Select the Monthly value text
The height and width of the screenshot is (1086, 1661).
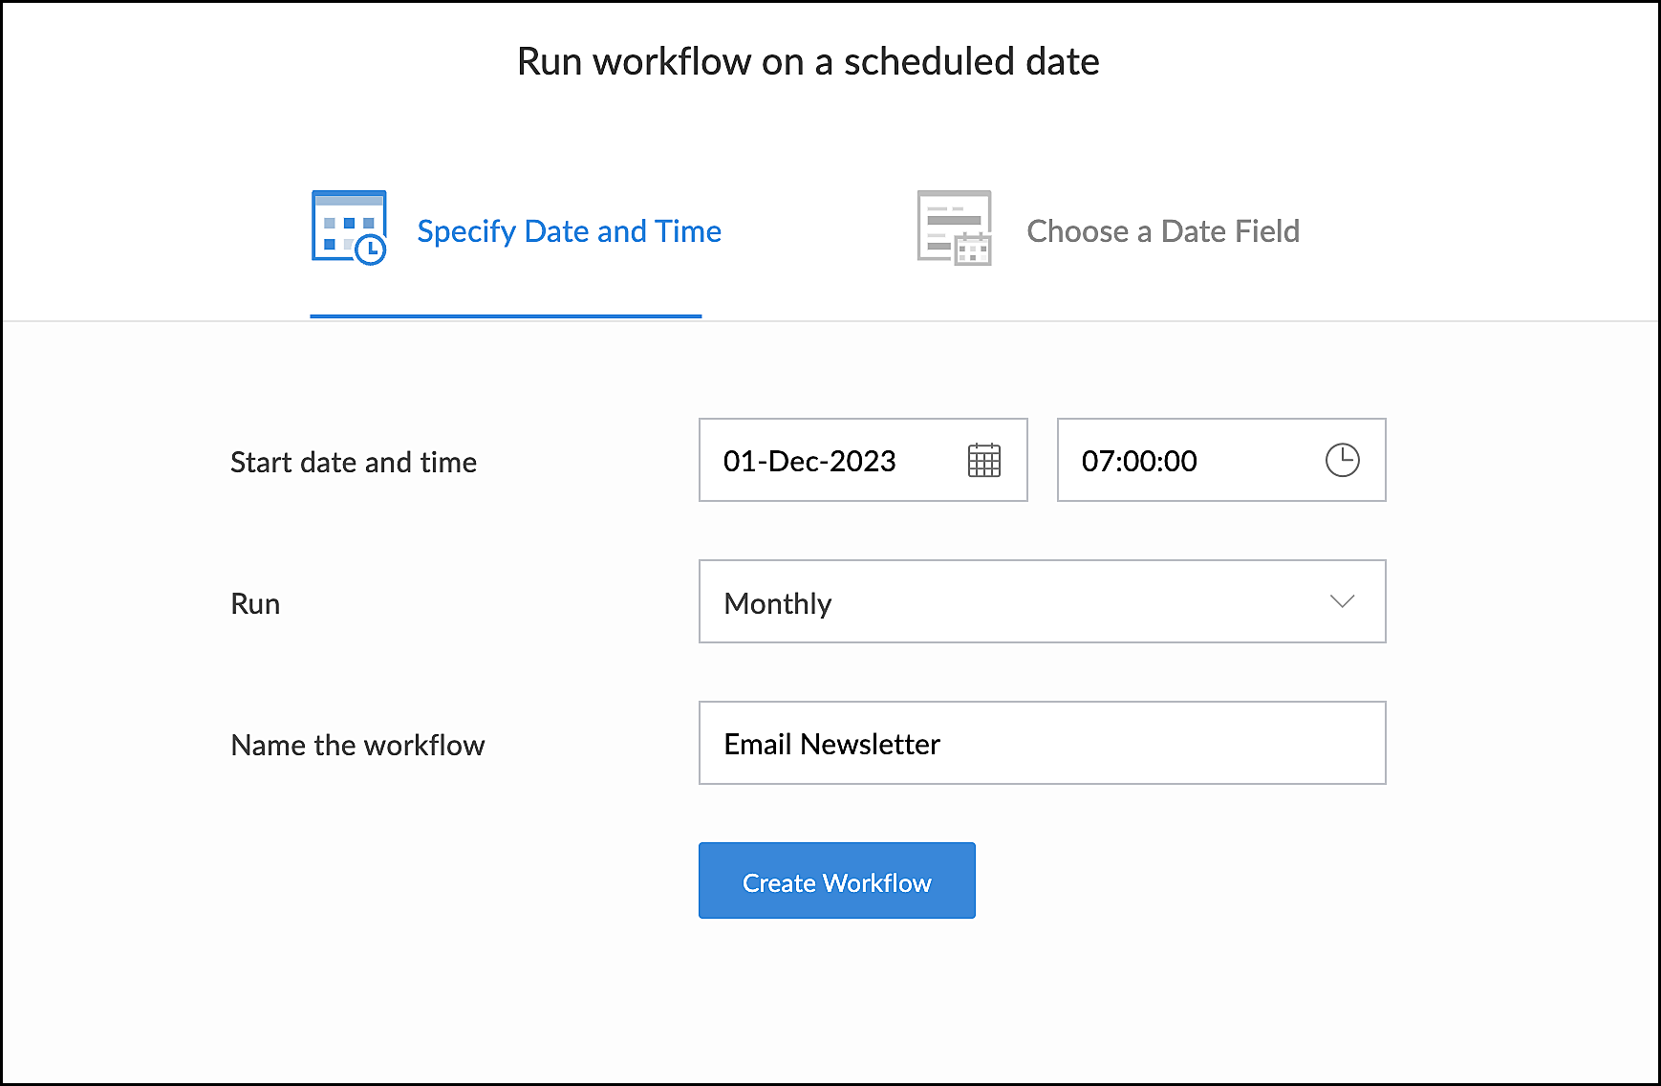click(x=778, y=603)
